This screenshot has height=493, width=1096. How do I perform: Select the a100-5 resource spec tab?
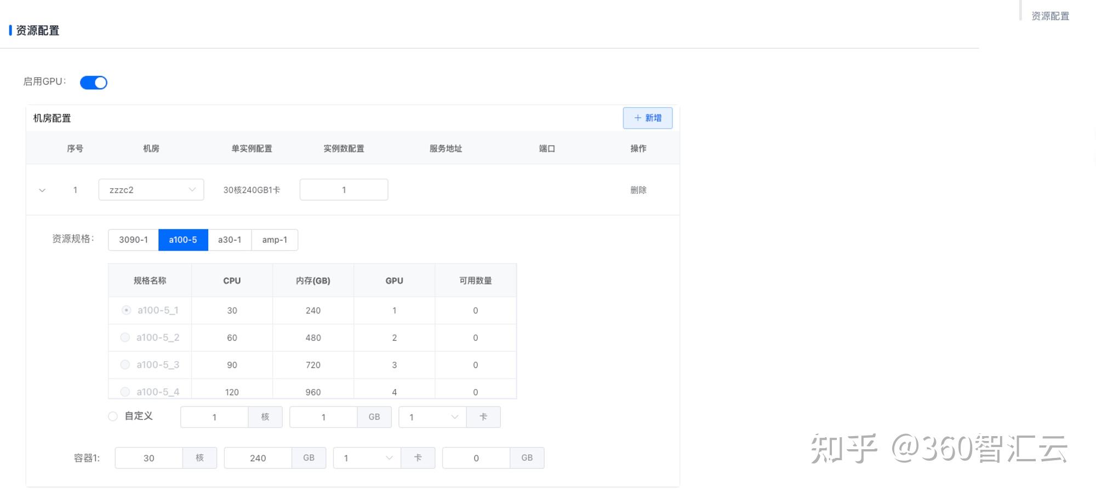183,240
